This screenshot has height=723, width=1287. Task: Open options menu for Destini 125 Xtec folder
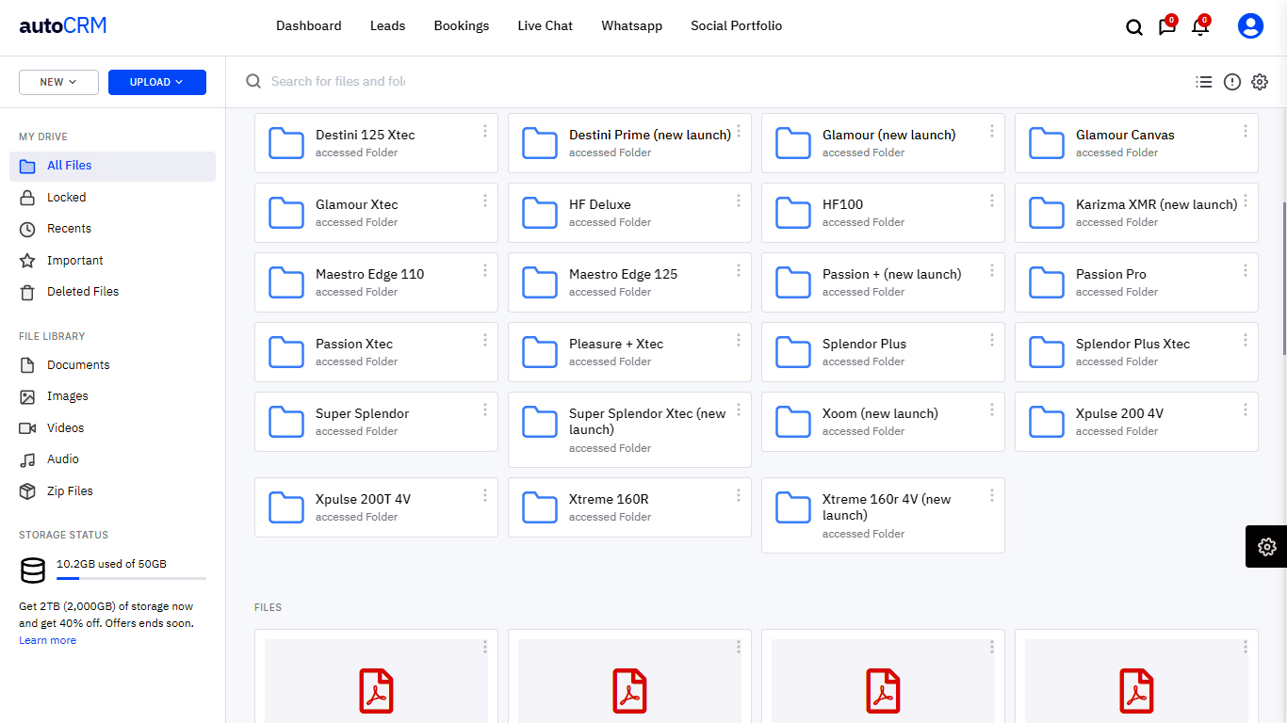(x=485, y=132)
